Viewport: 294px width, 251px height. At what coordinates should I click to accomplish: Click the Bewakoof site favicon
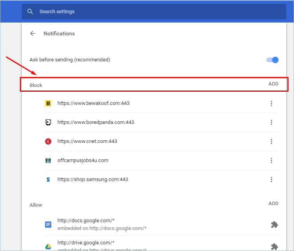(48, 103)
